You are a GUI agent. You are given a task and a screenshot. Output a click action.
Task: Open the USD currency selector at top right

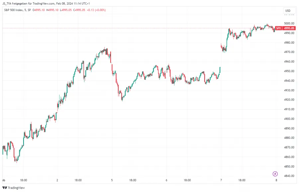click(288, 10)
